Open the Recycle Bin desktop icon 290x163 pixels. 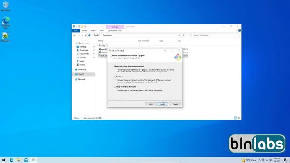pyautogui.click(x=5, y=6)
